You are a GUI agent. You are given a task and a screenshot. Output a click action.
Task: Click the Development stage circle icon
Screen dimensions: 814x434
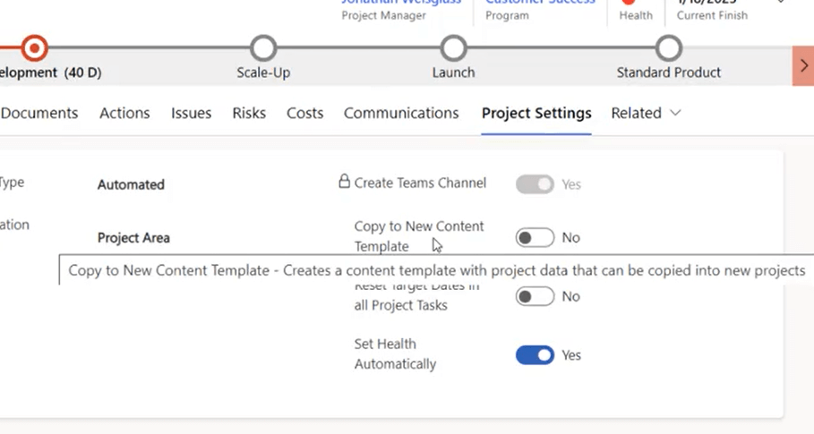pos(34,47)
